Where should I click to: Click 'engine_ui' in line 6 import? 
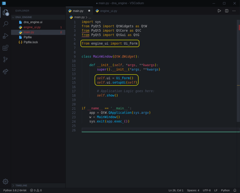[x=100, y=43]
